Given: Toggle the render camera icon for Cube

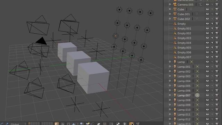Looking at the screenshot, I should 217,9.
